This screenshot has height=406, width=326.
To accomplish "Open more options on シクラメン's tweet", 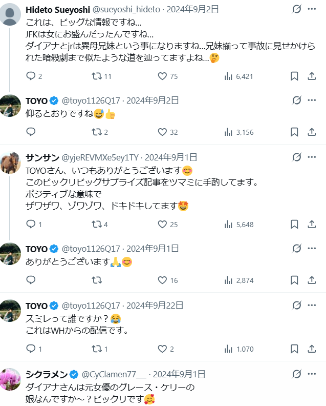I will pos(312,374).
